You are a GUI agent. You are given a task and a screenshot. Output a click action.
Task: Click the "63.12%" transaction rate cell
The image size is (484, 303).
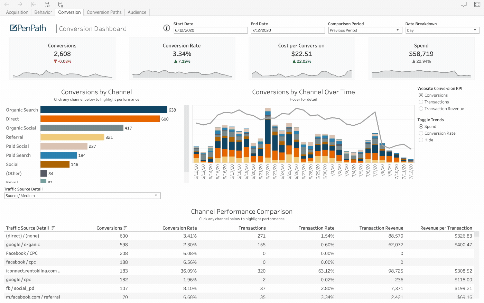tap(326, 271)
